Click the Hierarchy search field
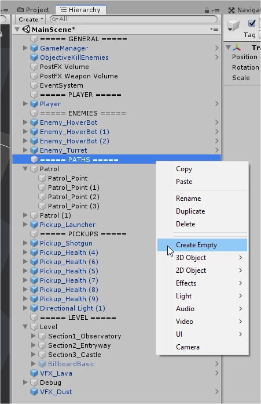261x404 pixels. (x=134, y=19)
